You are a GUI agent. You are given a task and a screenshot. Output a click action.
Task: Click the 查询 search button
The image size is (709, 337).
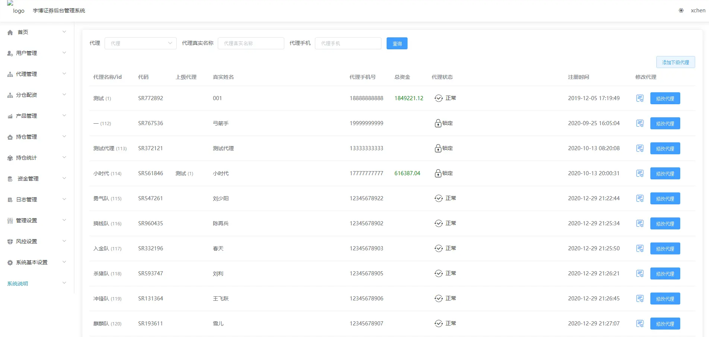tap(397, 43)
